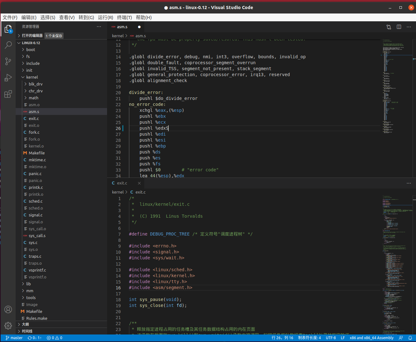Click the Accounts icon in activity bar
The height and width of the screenshot is (342, 416).
coord(8,309)
